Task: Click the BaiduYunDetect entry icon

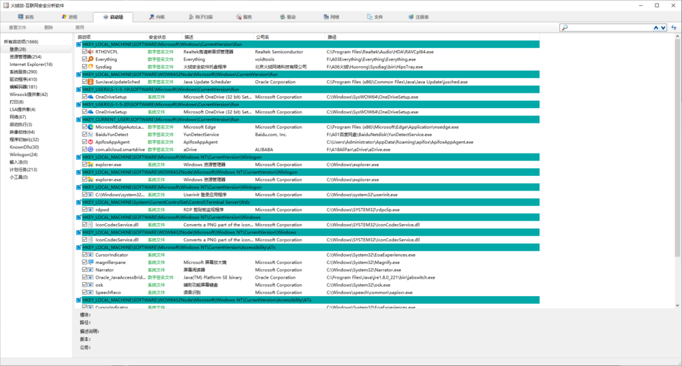Action: pyautogui.click(x=91, y=135)
